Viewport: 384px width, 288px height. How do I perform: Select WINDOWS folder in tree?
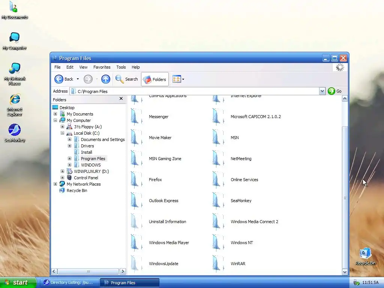point(91,165)
